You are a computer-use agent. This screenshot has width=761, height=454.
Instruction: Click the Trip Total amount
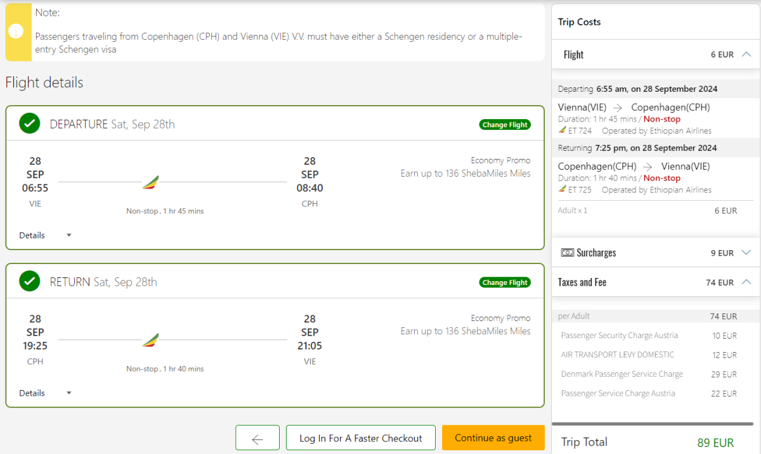pyautogui.click(x=715, y=443)
